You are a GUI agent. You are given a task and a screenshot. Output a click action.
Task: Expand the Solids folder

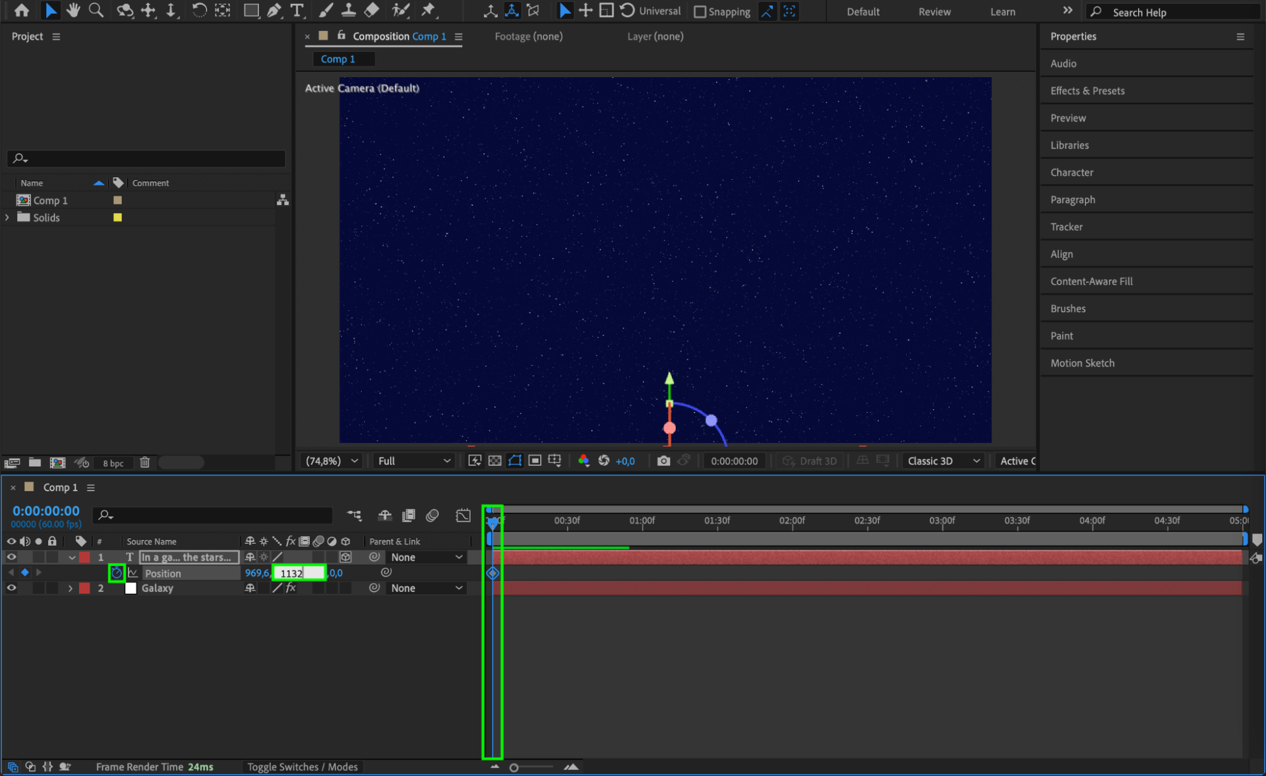tap(8, 217)
